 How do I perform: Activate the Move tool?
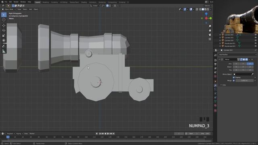coord(4,25)
